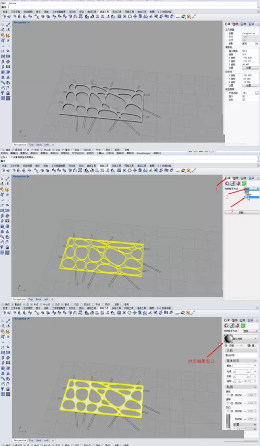Click 匹配 button in middle window panel
The image size is (260, 446).
point(242,212)
